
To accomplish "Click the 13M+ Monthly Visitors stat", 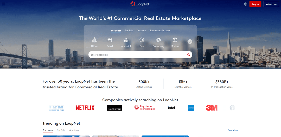I will 183,84.
